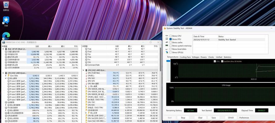Click the chip icon in left CPU [#0] header
275x123 pixels.
[6, 73]
